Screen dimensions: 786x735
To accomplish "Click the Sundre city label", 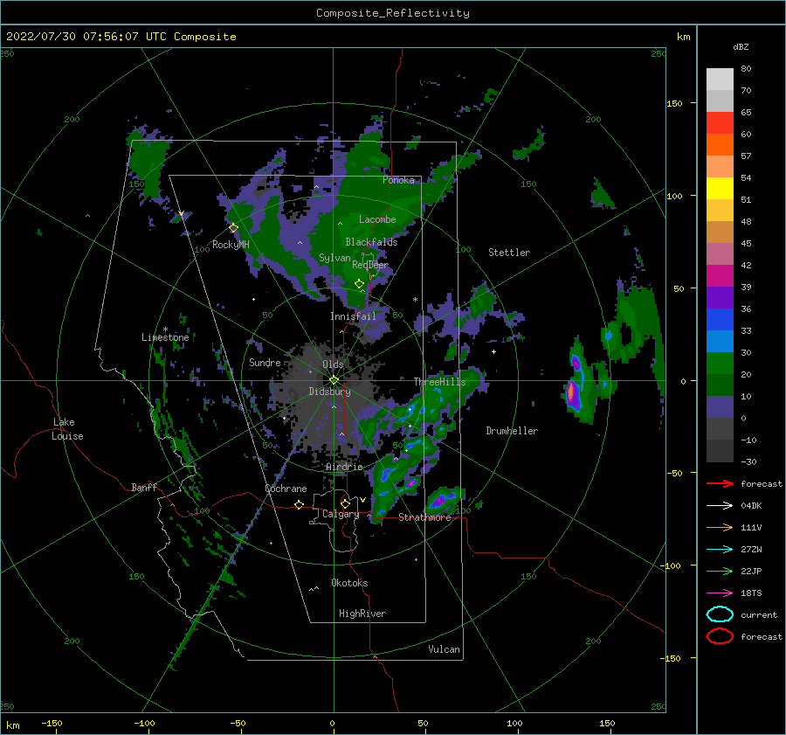I will click(x=265, y=362).
